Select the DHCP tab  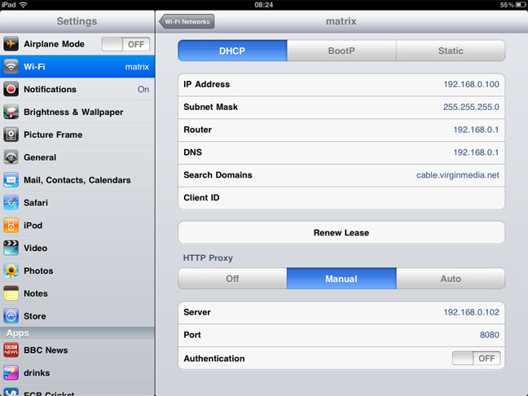232,51
